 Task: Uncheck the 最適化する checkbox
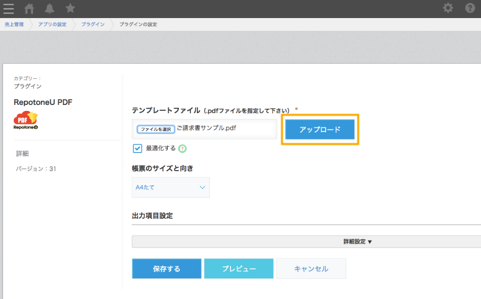pos(137,148)
